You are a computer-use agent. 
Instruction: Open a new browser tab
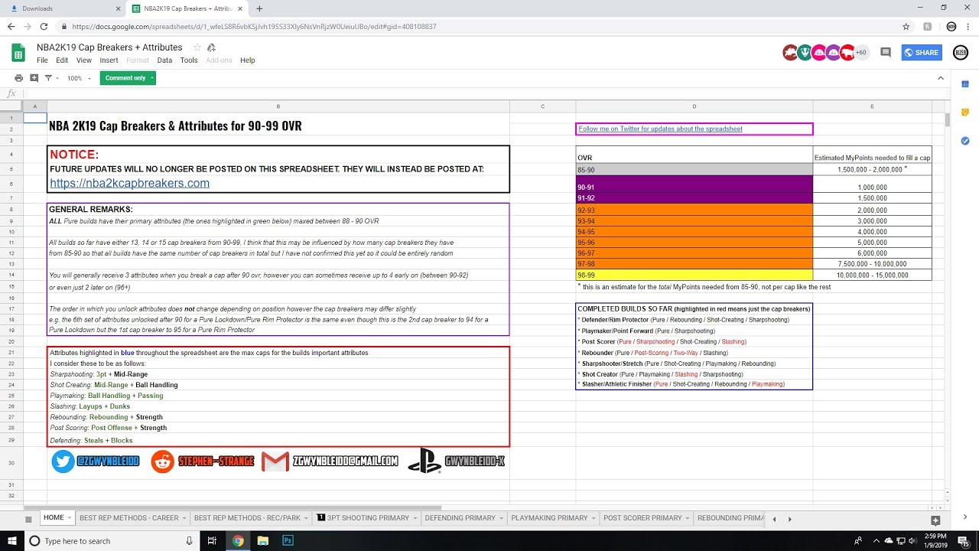259,8
